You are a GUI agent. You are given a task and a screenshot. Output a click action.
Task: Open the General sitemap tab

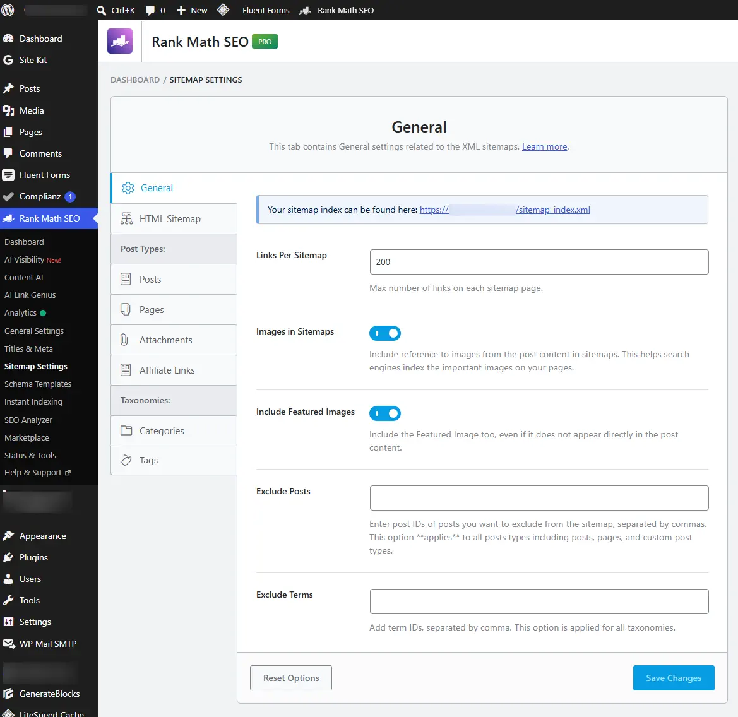point(174,188)
